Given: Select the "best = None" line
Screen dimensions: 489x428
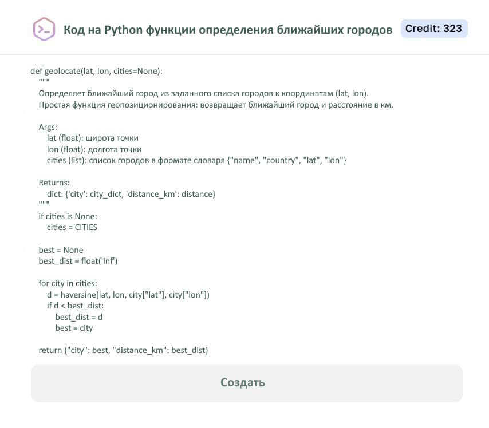Looking at the screenshot, I should coord(61,250).
